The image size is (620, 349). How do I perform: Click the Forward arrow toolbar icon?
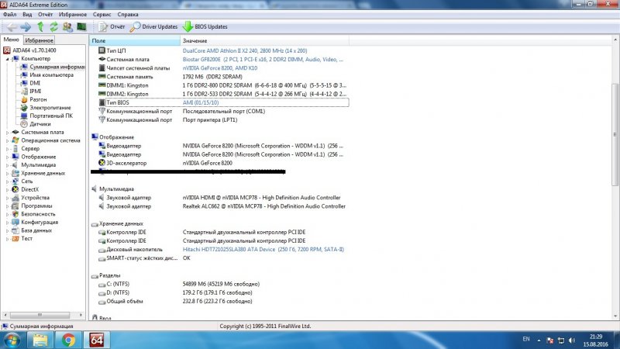click(x=26, y=27)
